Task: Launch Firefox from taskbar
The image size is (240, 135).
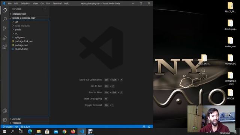Action: 73,132
